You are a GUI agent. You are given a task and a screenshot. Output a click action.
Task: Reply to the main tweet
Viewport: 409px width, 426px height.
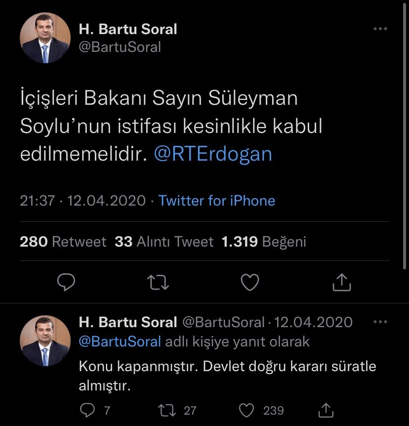[66, 282]
